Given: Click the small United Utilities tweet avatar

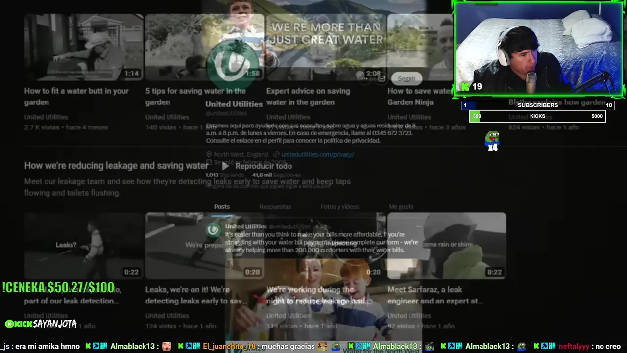Looking at the screenshot, I should click(213, 230).
